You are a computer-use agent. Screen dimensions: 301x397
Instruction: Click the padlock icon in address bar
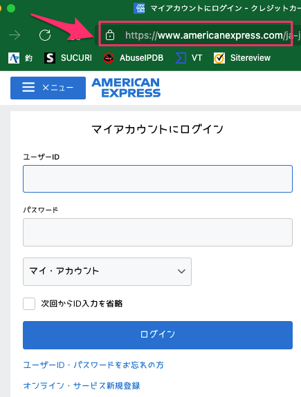110,35
